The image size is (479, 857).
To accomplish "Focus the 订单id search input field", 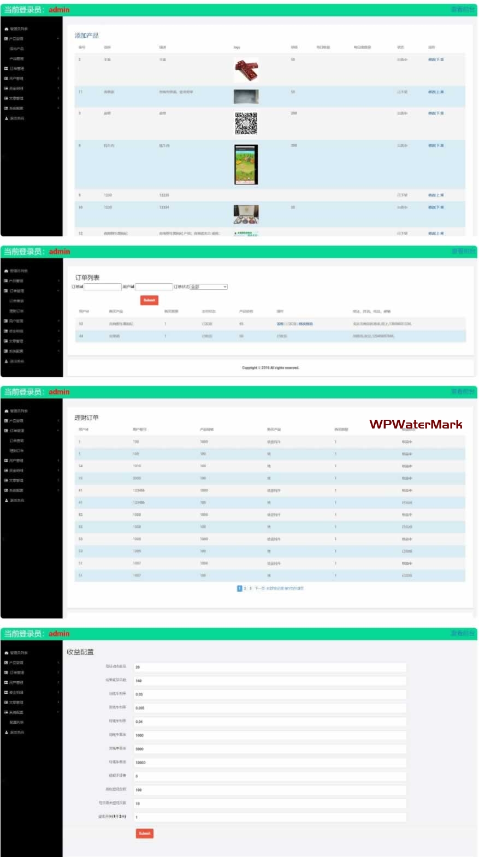I will [102, 287].
